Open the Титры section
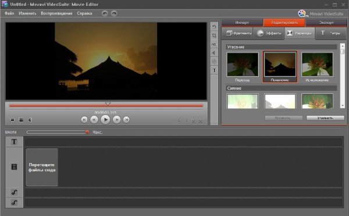Screen dimensions: 349x216 pos(331,33)
